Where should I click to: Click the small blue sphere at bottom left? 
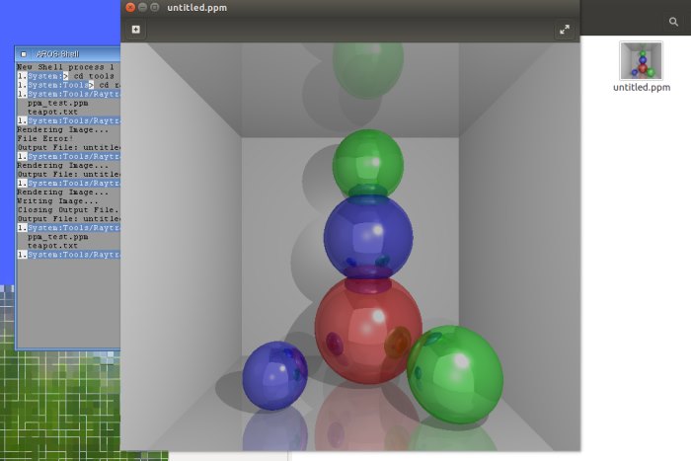[274, 375]
